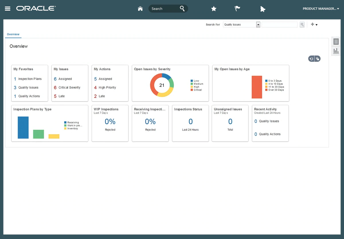Open the hamburger navigator menu
This screenshot has width=344, height=239.
tap(8, 9)
